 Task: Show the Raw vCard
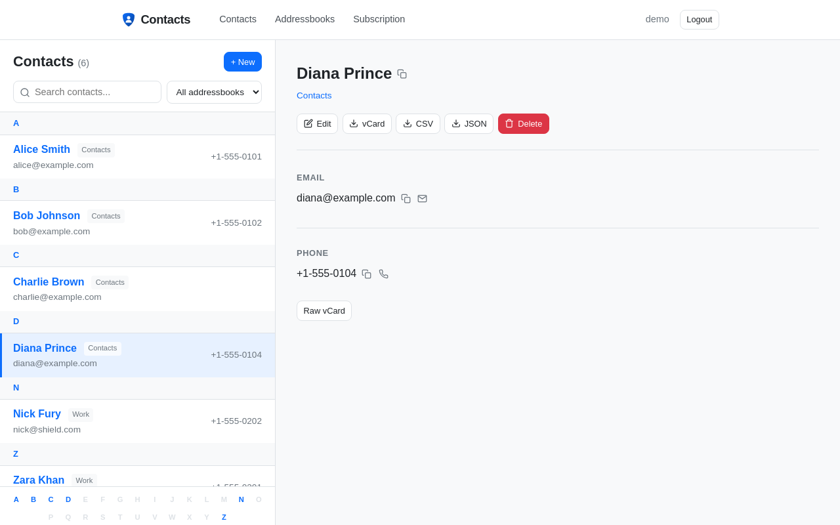point(324,311)
